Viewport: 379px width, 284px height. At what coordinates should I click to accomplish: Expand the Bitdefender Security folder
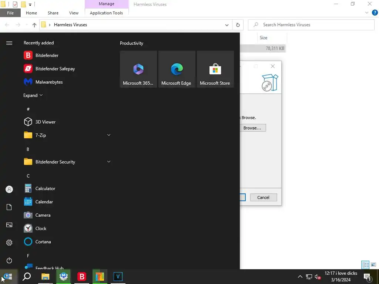pos(109,162)
